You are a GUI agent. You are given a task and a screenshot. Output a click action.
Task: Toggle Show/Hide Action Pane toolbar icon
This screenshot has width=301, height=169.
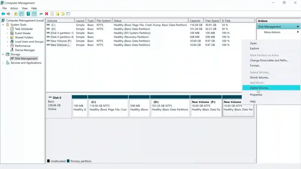click(x=34, y=14)
